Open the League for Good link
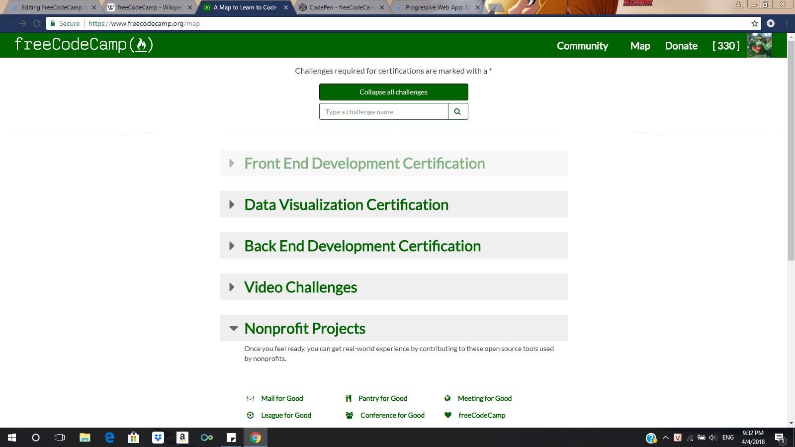This screenshot has width=795, height=447. click(286, 415)
